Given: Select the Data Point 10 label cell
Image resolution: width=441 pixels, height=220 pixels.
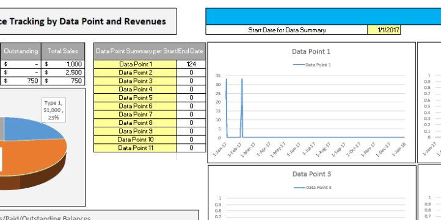Looking at the screenshot, I should [135, 140].
